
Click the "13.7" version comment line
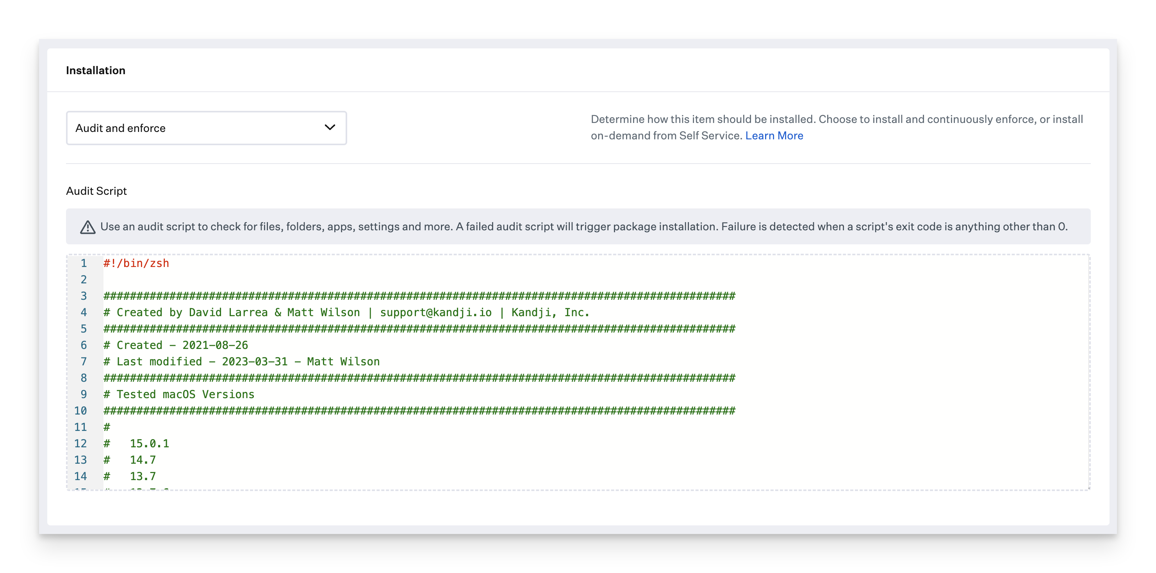pyautogui.click(x=142, y=476)
